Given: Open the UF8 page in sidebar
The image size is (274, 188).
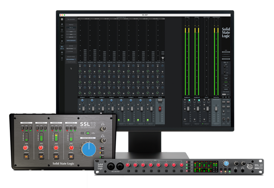Looking at the screenshot, I should [x=62, y=53].
